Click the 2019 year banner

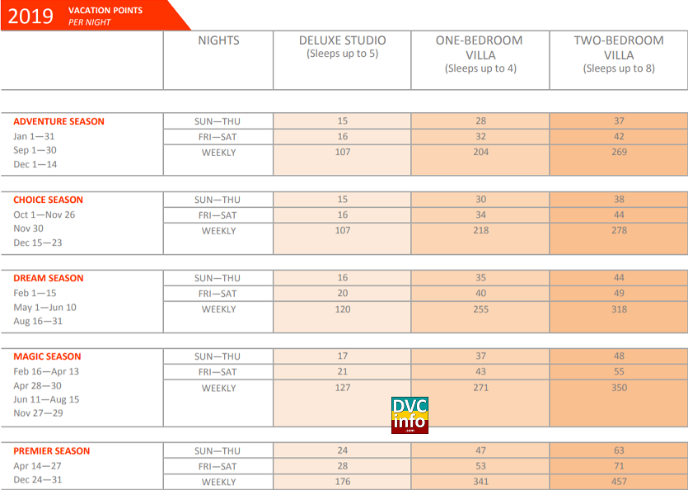pos(33,15)
